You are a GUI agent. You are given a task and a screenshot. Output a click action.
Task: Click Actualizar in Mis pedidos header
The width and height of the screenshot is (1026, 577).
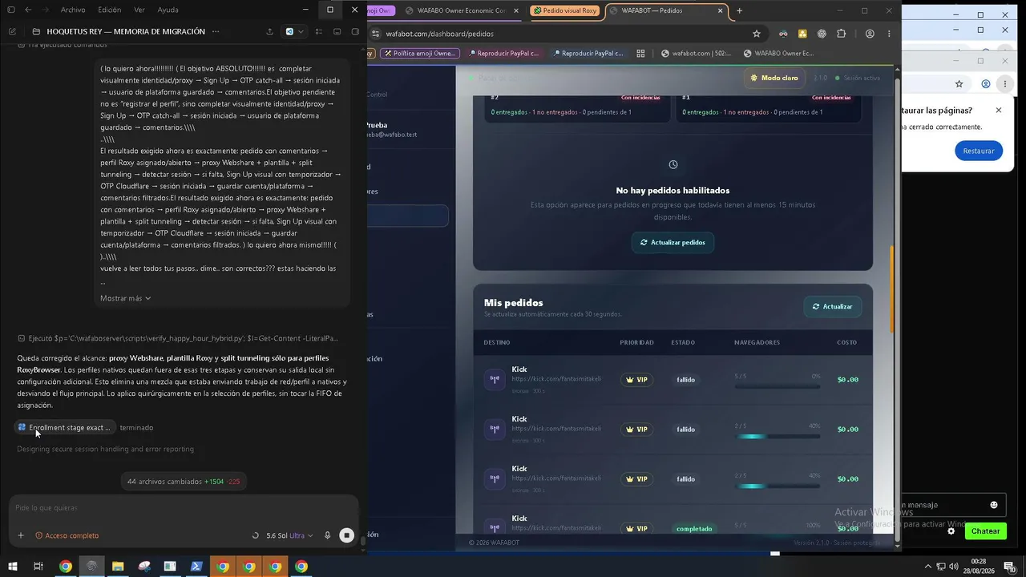click(x=832, y=306)
